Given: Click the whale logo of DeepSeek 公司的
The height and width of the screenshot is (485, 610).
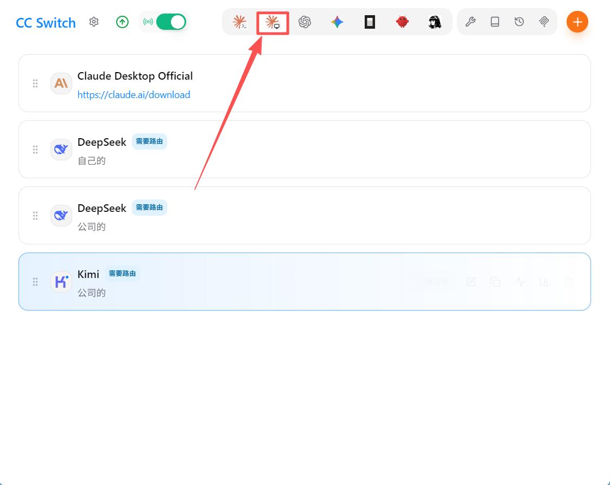Looking at the screenshot, I should pos(61,215).
